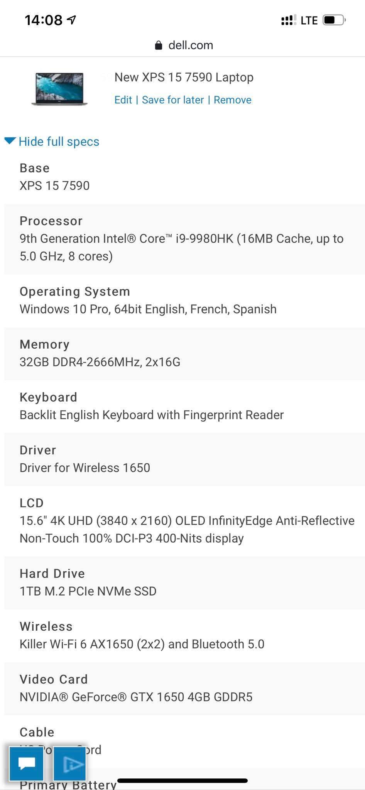The image size is (365, 790).
Task: Remove the XPS 15 laptop from cart
Action: pos(232,100)
